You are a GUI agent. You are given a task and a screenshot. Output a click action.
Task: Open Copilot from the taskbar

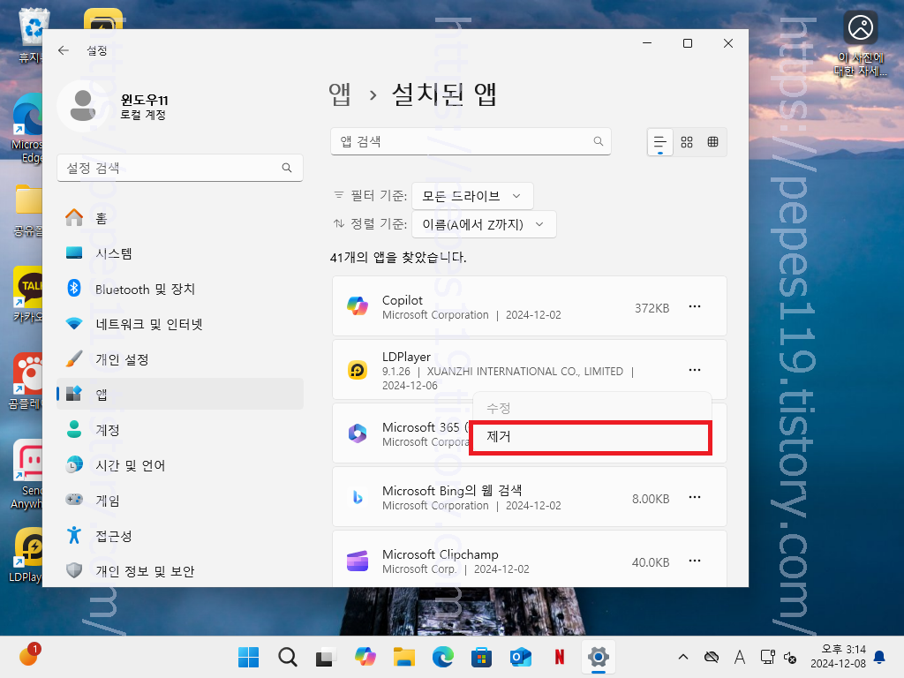click(365, 657)
